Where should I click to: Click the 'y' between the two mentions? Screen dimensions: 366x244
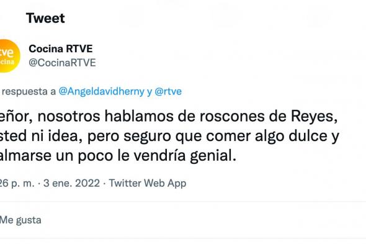tap(150, 92)
